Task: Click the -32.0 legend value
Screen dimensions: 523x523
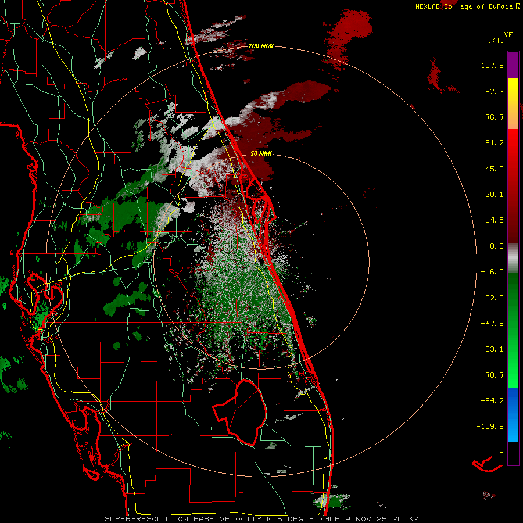Action: [x=492, y=298]
